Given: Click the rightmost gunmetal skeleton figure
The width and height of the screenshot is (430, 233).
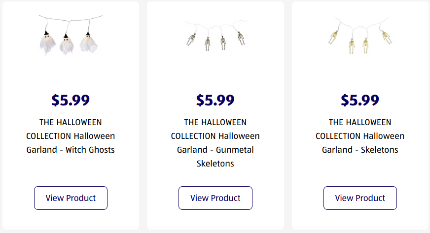Looking at the screenshot, I should click(241, 38).
